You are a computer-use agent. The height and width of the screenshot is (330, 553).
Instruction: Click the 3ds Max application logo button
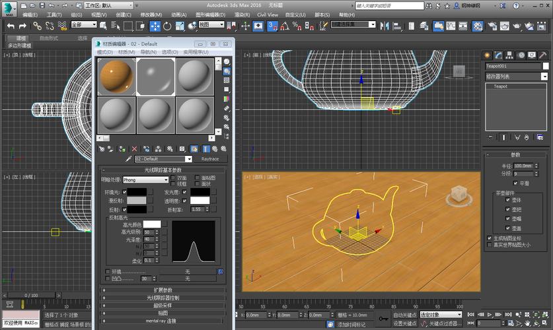coord(8,8)
